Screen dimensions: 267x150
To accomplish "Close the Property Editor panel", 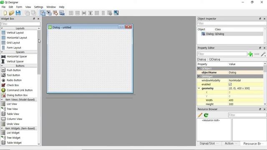I will pos(264,48).
